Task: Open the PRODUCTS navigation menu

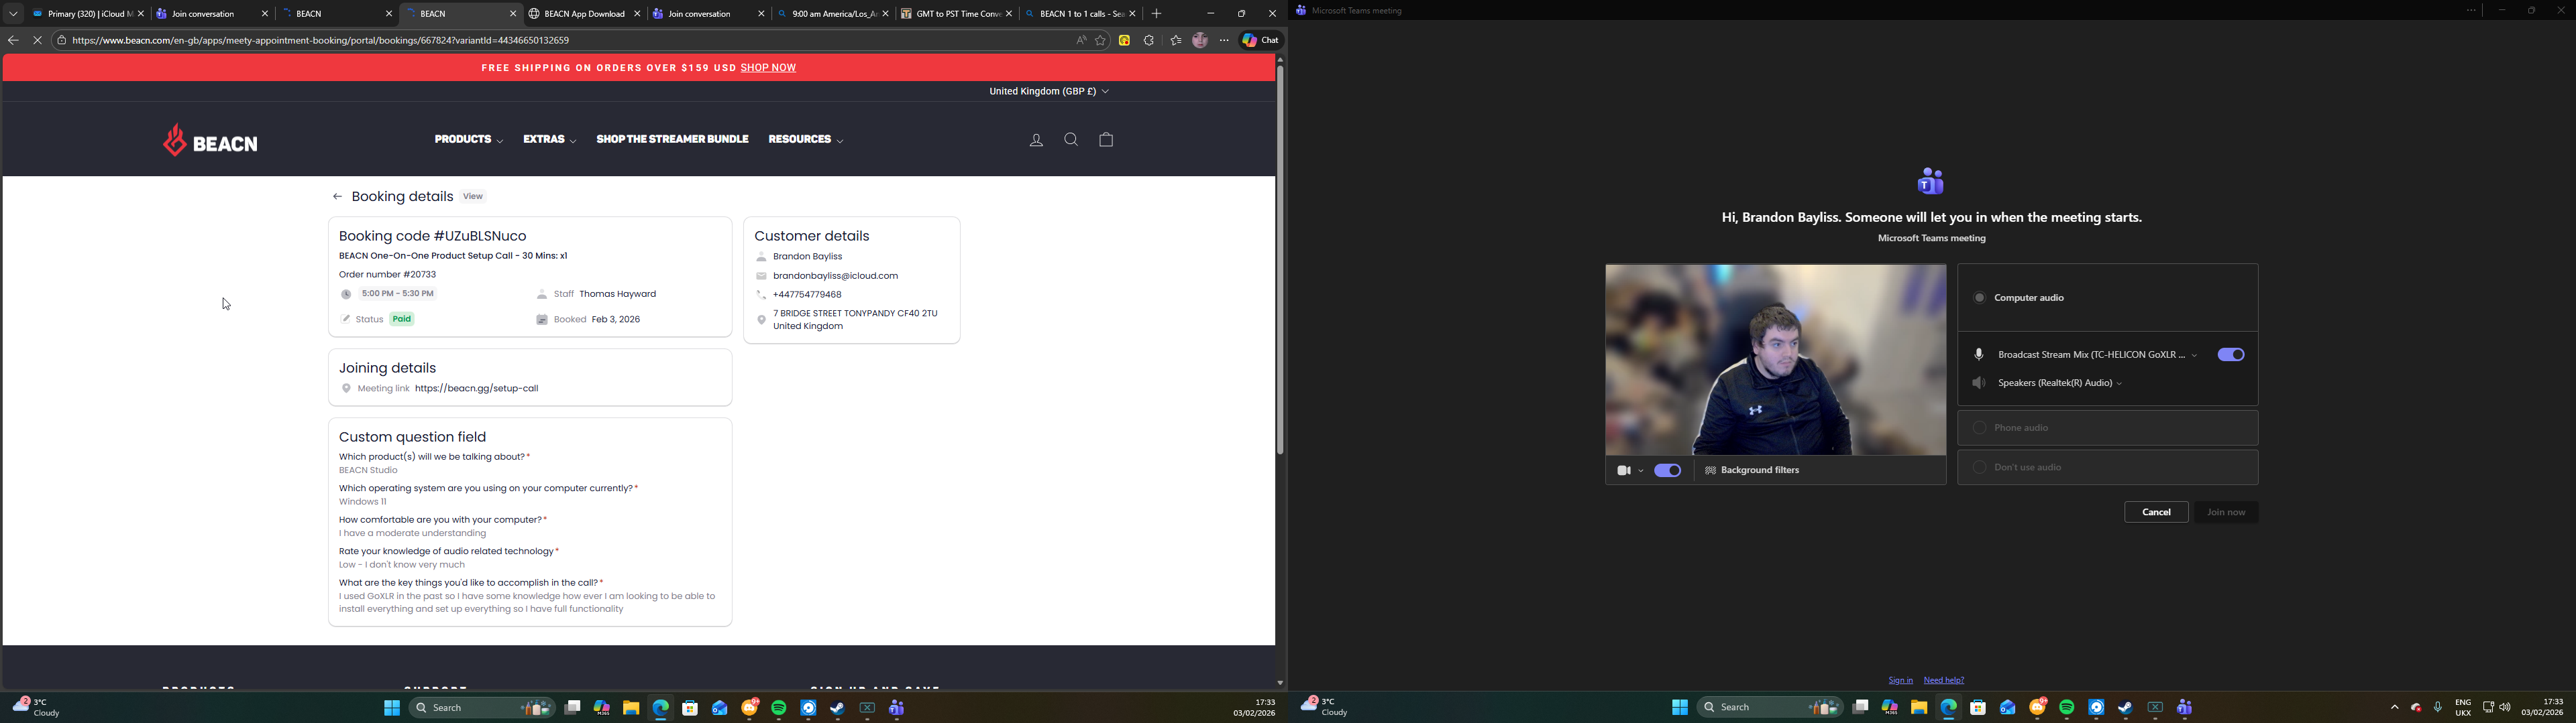Action: [468, 140]
